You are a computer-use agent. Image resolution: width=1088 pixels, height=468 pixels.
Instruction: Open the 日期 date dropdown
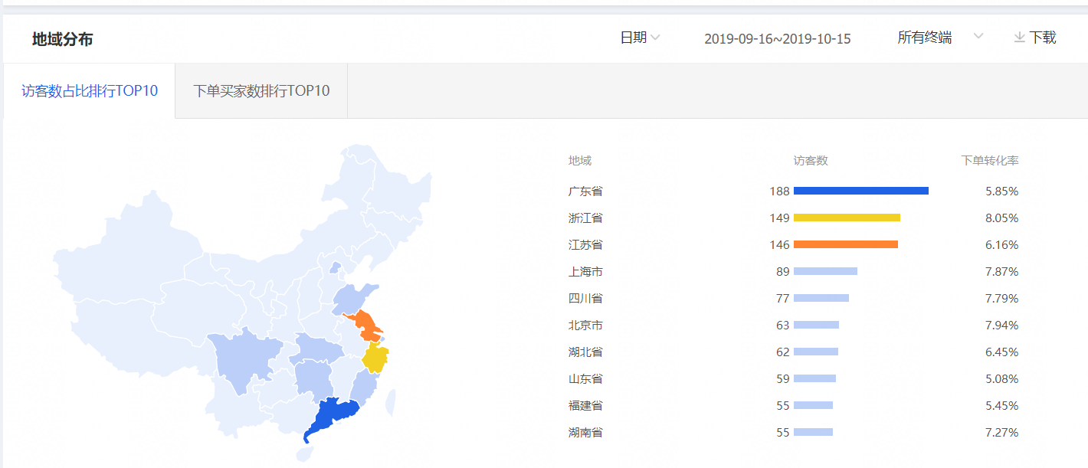[634, 38]
